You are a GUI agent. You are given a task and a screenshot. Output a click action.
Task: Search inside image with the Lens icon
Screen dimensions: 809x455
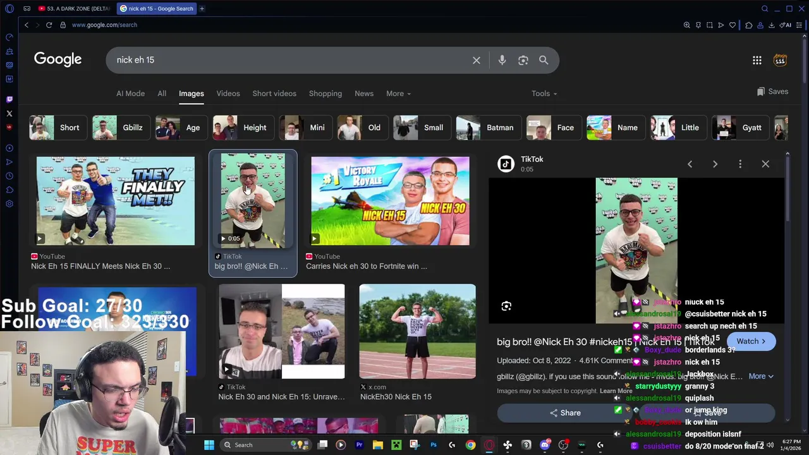(x=506, y=306)
